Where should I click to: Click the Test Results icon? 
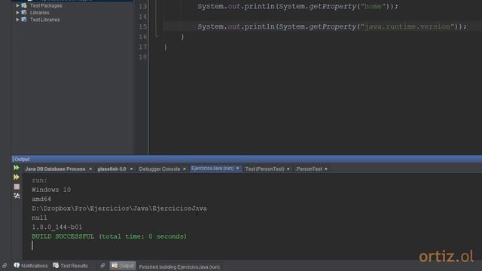coord(56,265)
